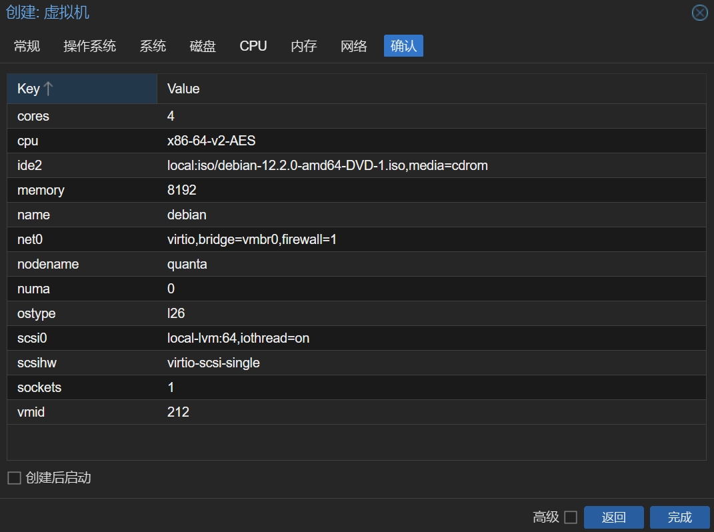Viewport: 714px width, 532px height.
Task: Switch to the 常规 tab
Action: pos(27,46)
